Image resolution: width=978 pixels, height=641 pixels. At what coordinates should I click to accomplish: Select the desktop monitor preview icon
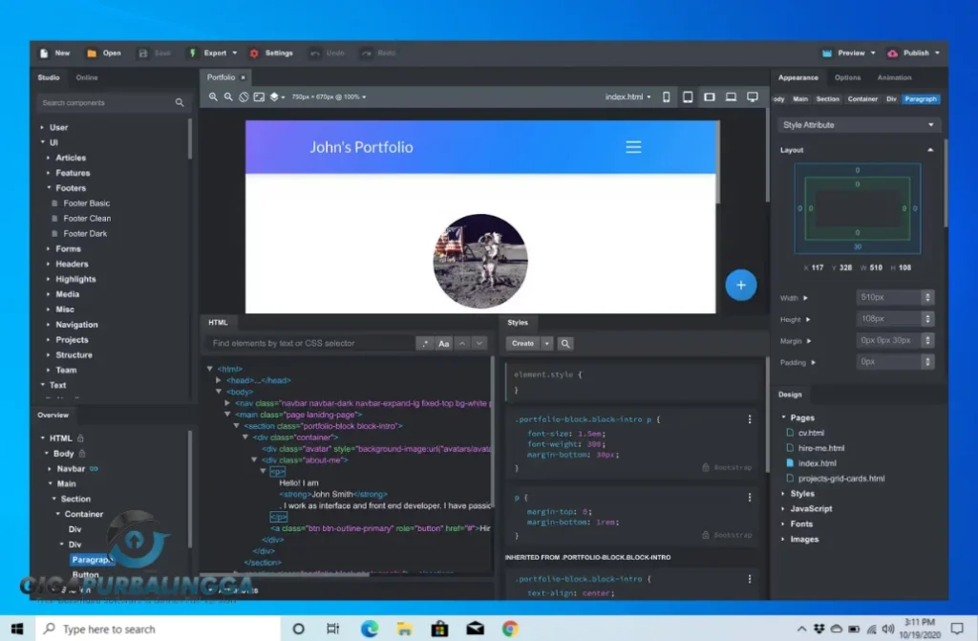(753, 96)
